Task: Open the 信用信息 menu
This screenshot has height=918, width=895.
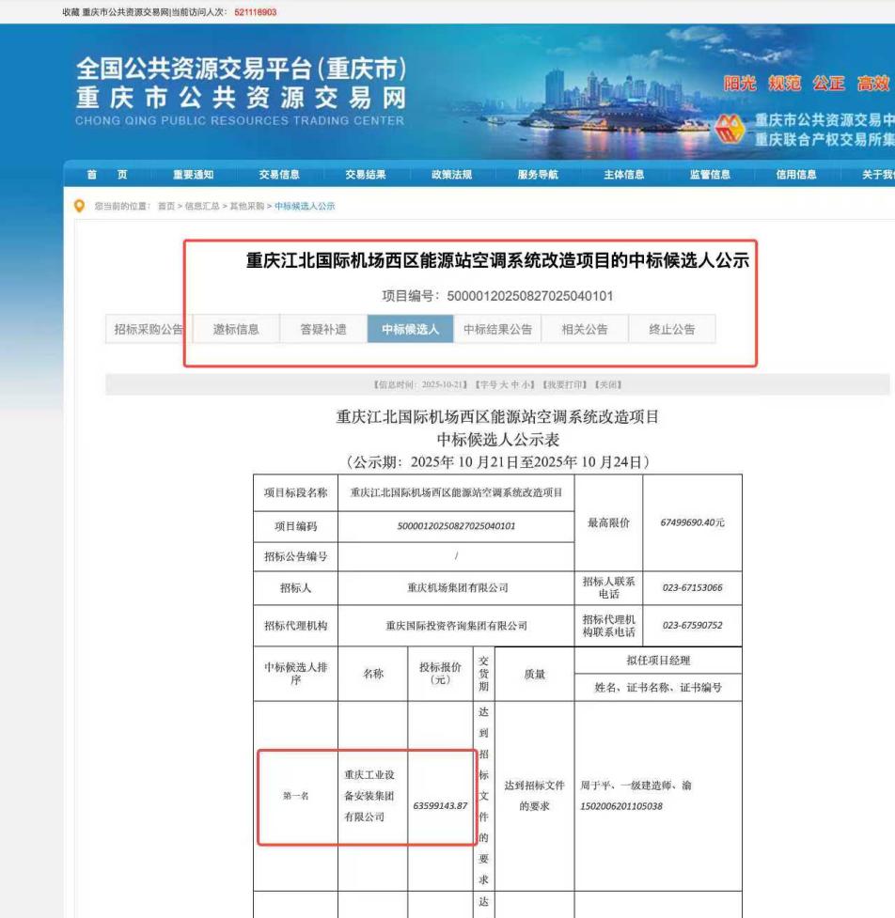Action: pyautogui.click(x=796, y=175)
